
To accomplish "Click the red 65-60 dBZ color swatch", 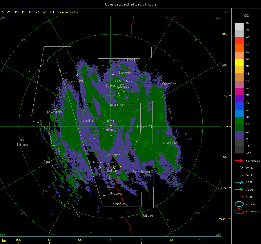I will coord(239,41).
